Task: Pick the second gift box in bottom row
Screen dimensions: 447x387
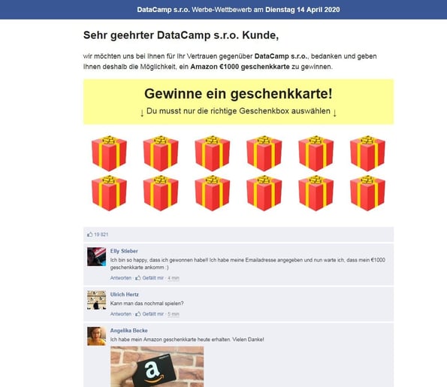Action: click(x=161, y=193)
